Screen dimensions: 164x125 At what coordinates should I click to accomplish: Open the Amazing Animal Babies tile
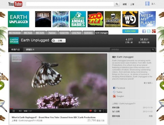click(78, 19)
